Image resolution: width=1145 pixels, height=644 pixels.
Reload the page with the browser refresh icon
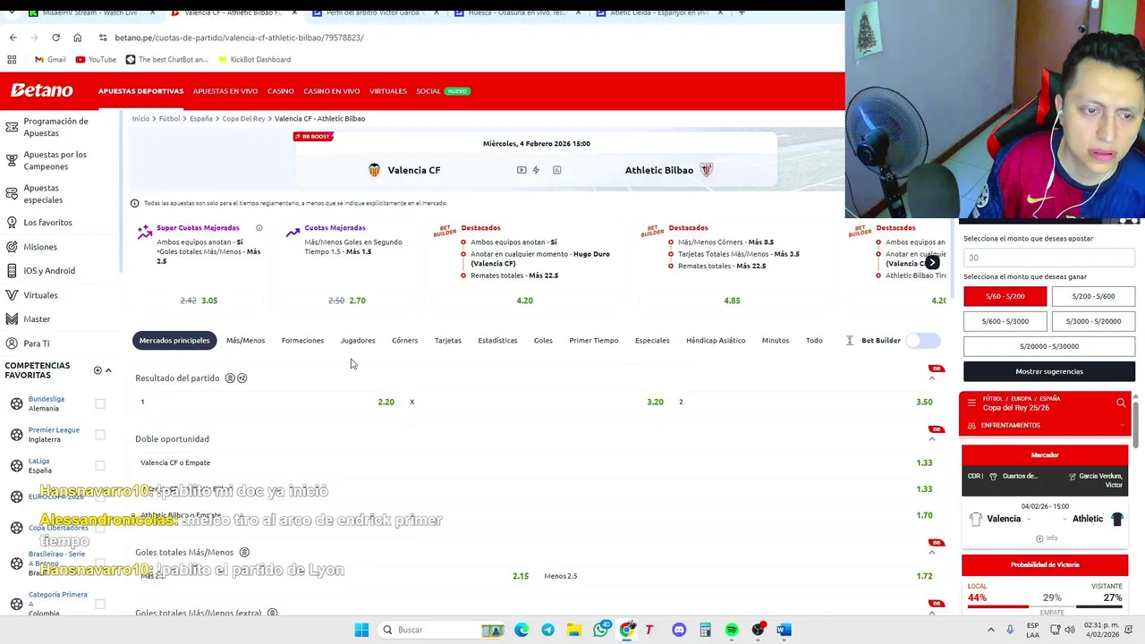point(55,38)
